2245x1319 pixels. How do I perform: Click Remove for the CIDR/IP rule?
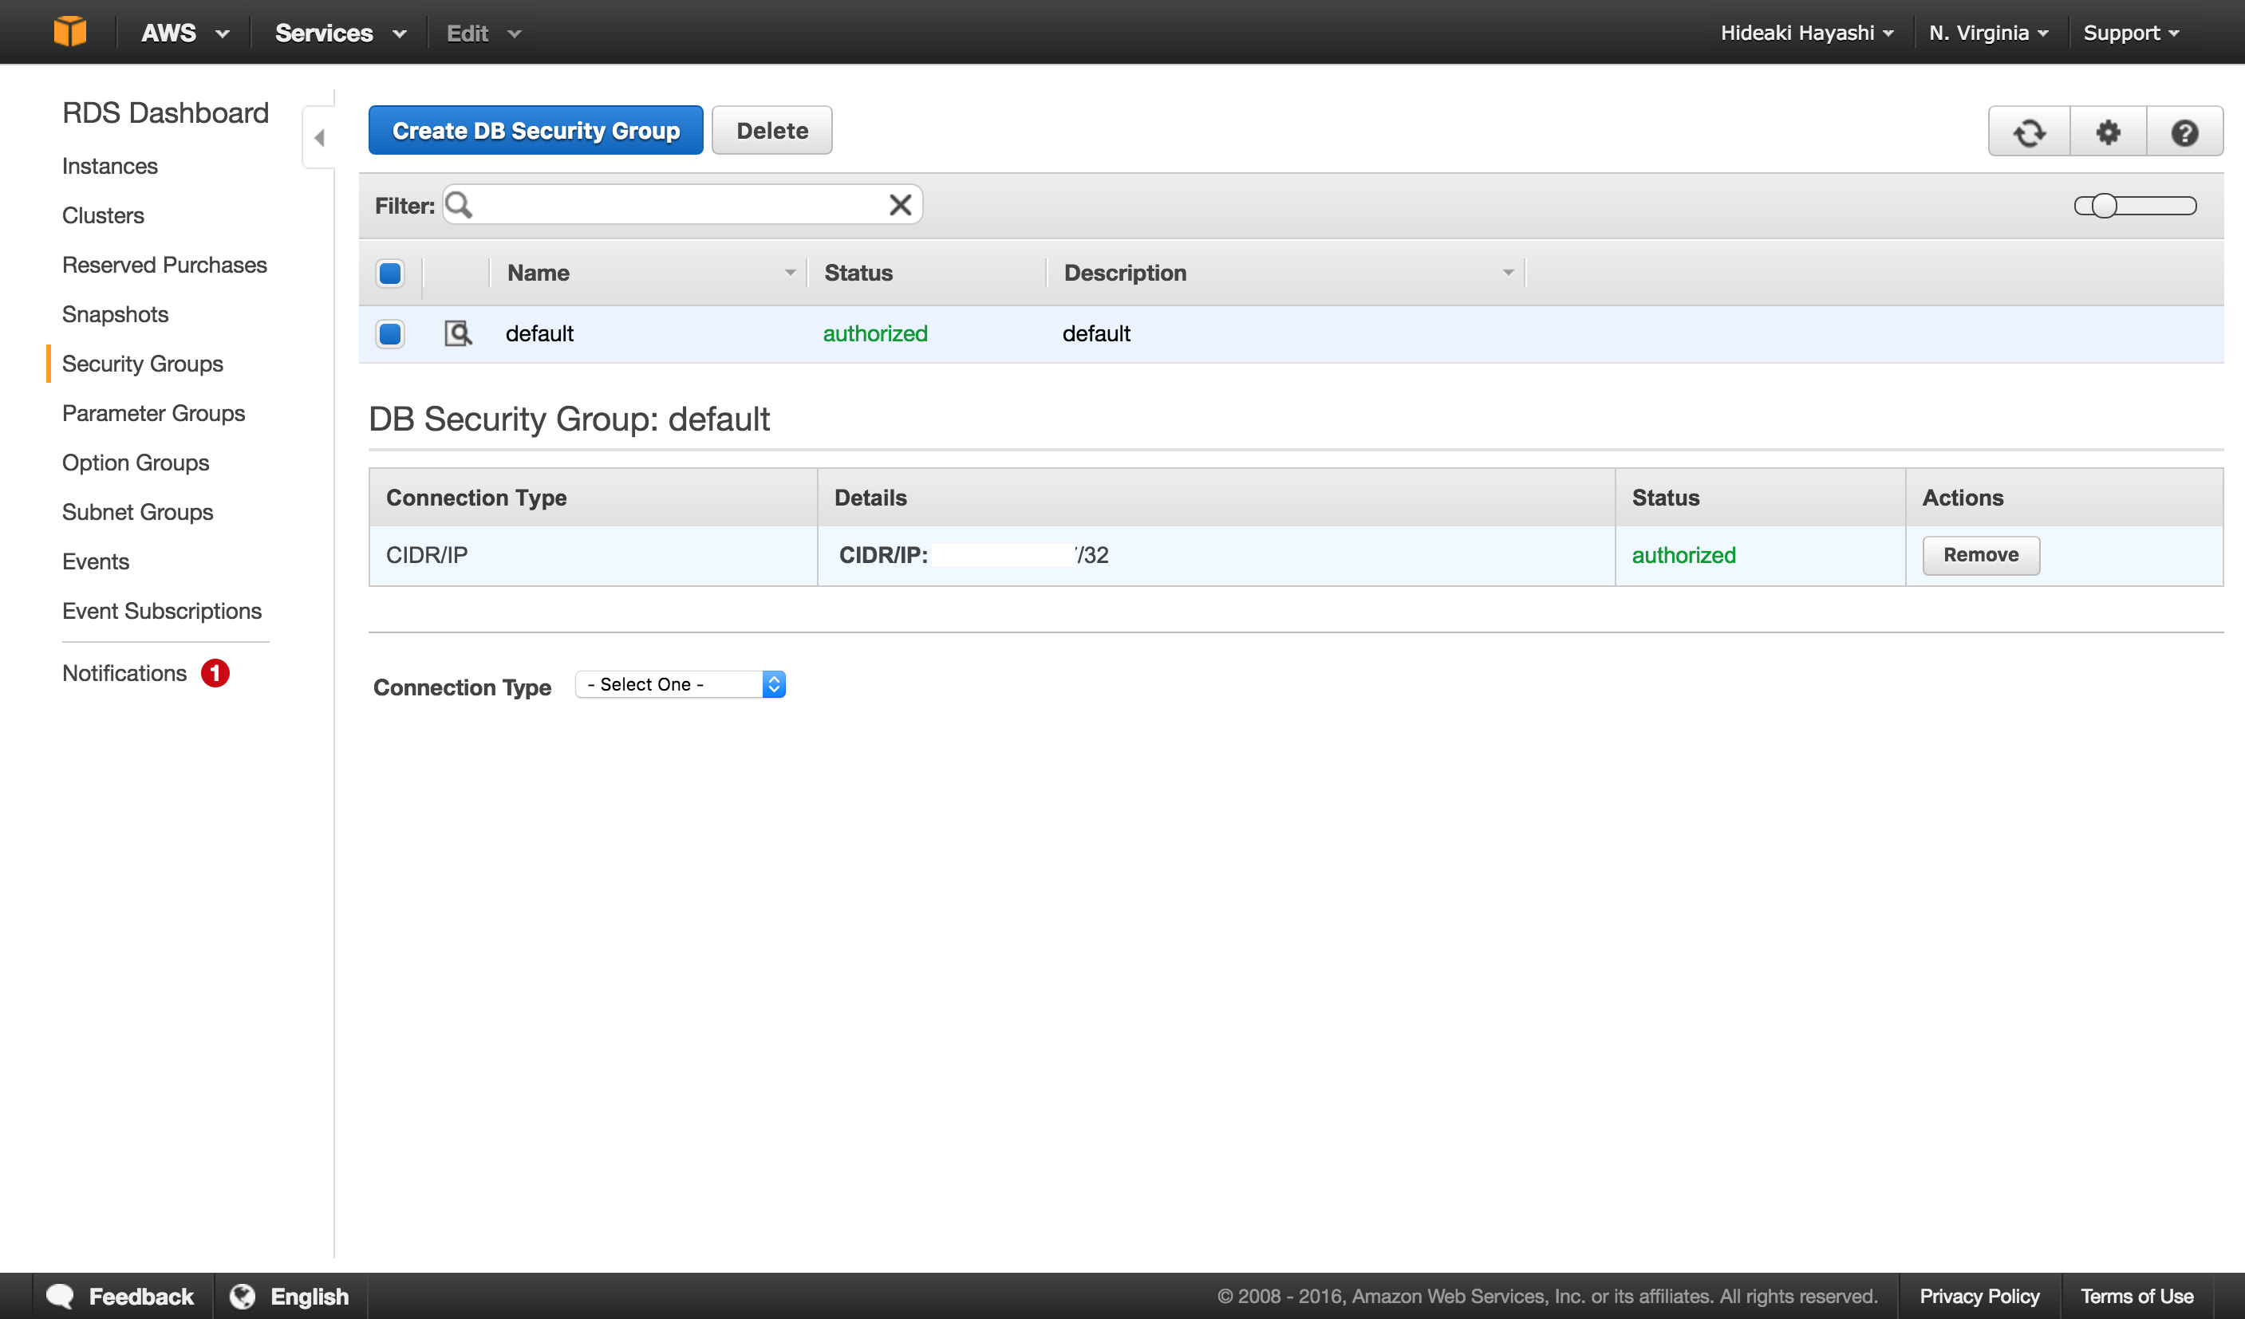click(x=1980, y=555)
